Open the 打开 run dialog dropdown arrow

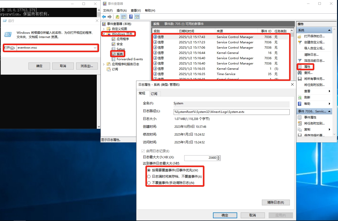(x=95, y=48)
